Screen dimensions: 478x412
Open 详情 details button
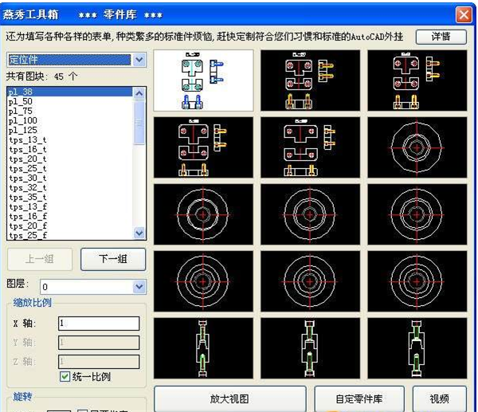tap(440, 37)
